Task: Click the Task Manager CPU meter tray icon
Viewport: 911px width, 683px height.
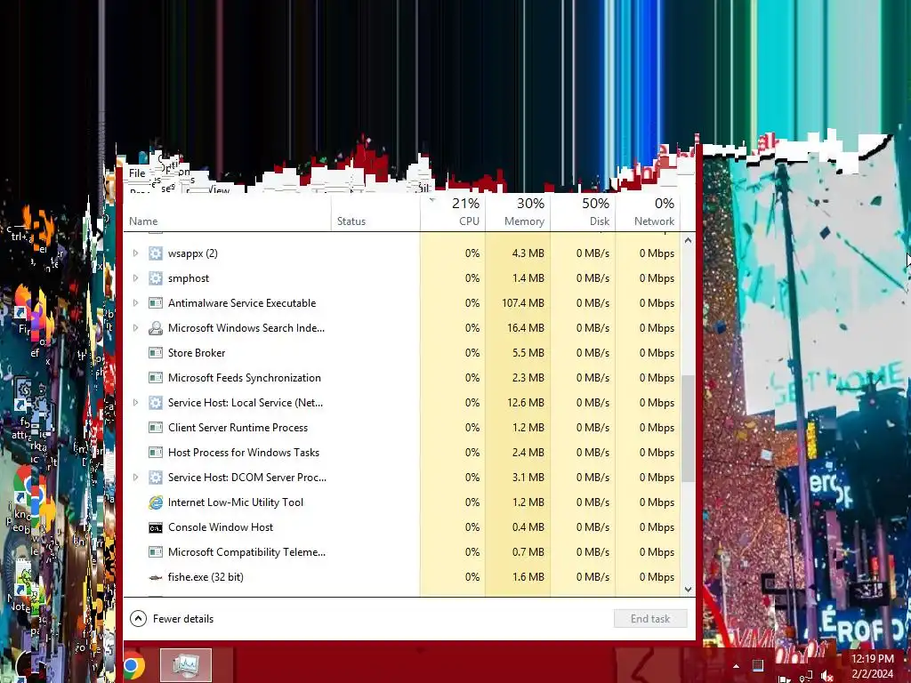Action: (x=758, y=665)
